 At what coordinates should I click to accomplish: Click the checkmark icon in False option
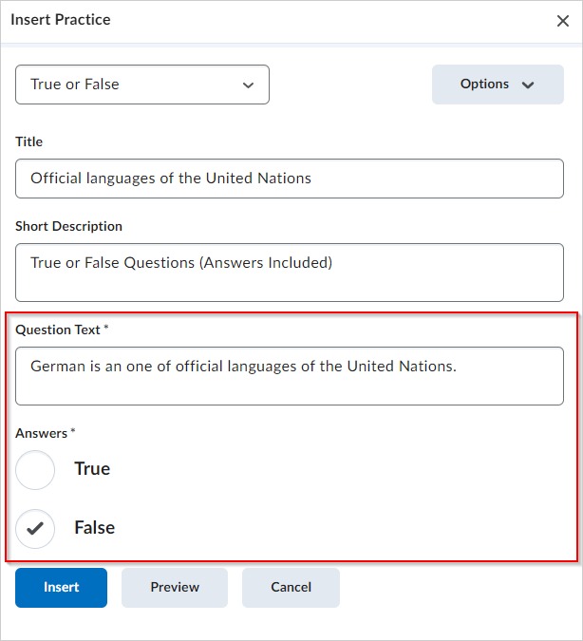coord(35,529)
